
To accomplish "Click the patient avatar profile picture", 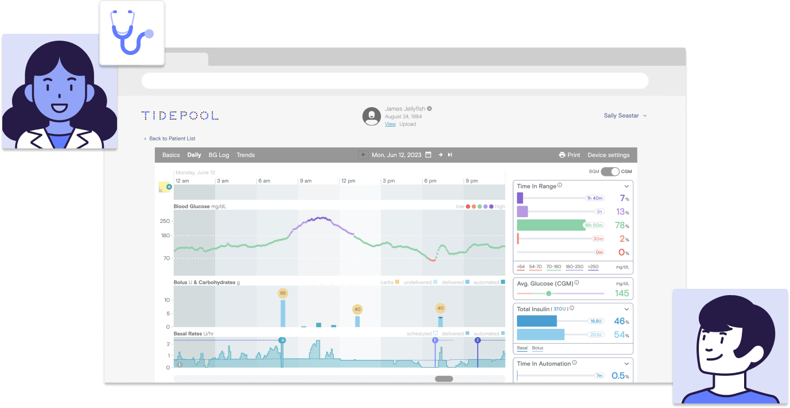I will click(x=372, y=116).
